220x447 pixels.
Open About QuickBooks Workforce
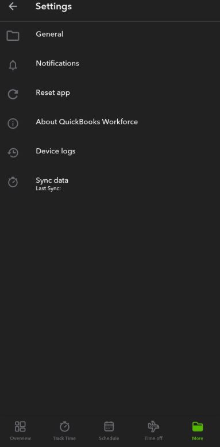coord(110,124)
